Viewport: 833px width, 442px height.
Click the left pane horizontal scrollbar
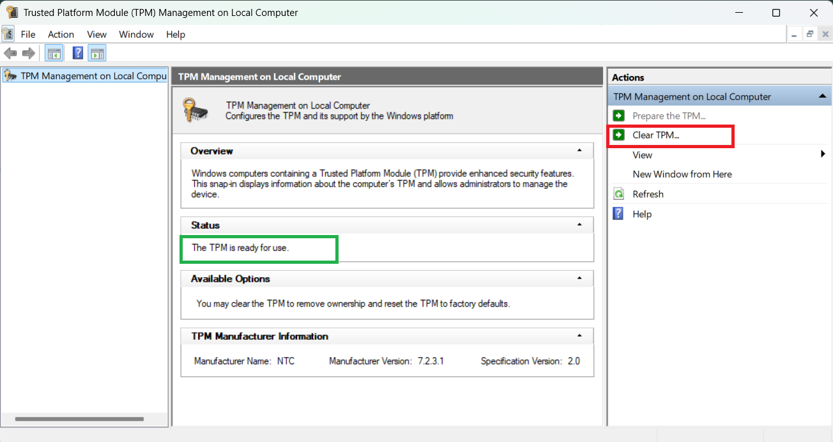click(x=79, y=419)
